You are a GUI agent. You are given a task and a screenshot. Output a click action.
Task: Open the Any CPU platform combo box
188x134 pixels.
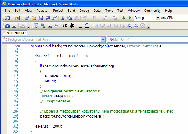[x=174, y=18]
